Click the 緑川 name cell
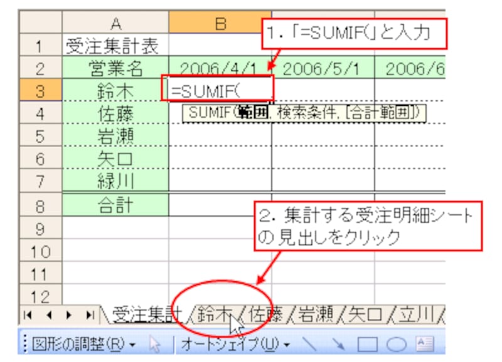The image size is (502, 362). (x=115, y=181)
